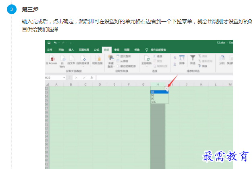Switch to the 视图 ribbon tab
The image size is (252, 169).
click(127, 50)
